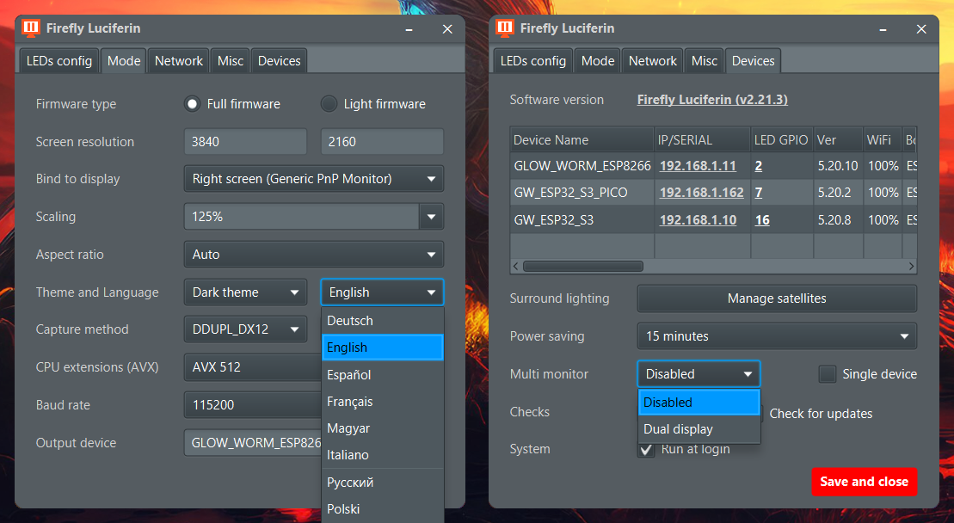Viewport: 954px width, 523px height.
Task: Open the Aspect ratio Auto dropdown
Action: [x=314, y=255]
